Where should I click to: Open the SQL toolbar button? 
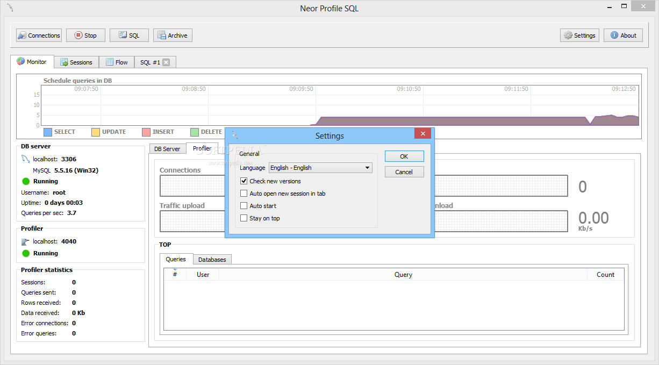coord(129,35)
